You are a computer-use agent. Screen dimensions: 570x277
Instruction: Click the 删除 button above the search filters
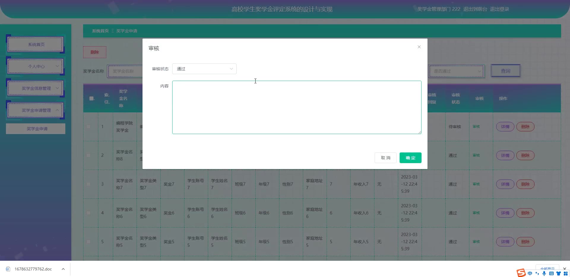pyautogui.click(x=95, y=52)
